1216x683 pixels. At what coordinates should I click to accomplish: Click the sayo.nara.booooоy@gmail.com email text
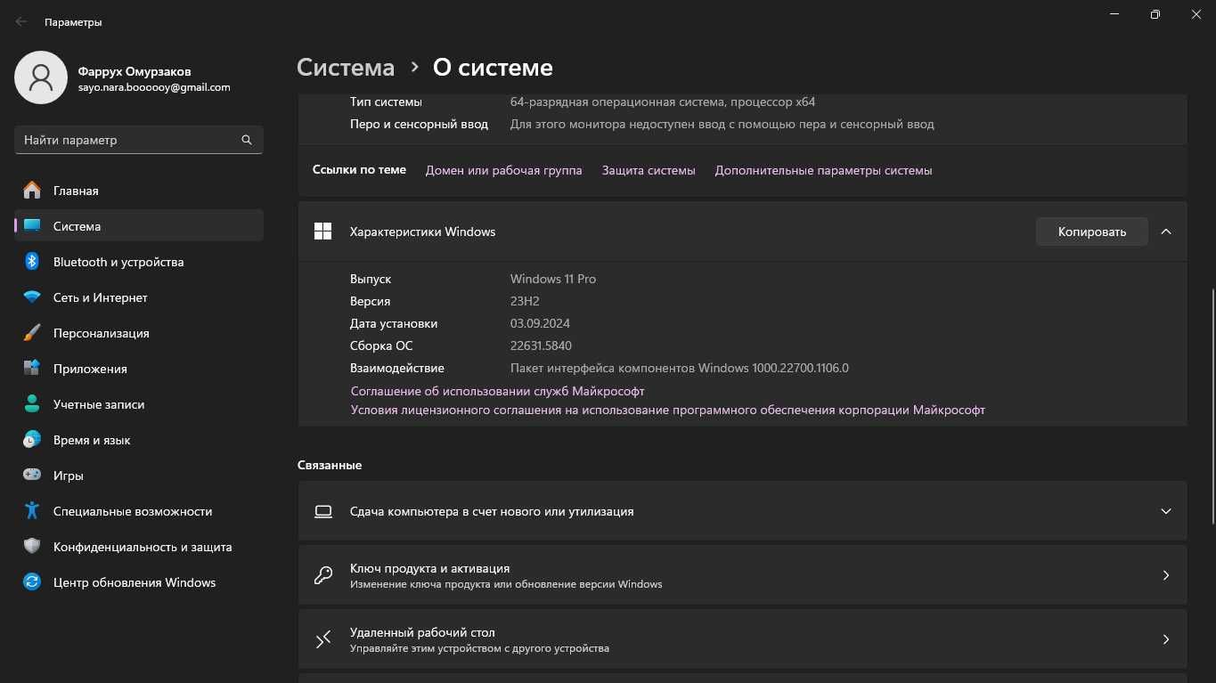(154, 87)
